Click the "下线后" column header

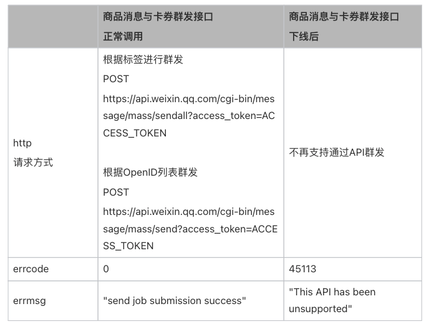(x=304, y=37)
